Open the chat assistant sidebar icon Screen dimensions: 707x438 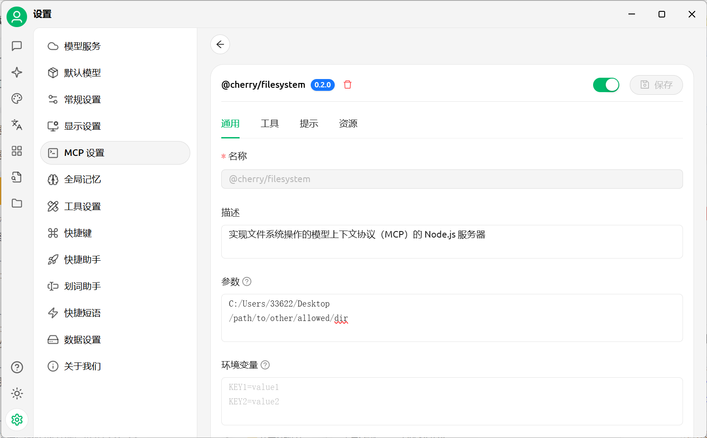tap(17, 46)
